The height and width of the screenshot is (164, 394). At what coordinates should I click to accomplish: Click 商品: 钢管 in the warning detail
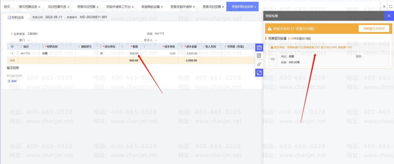[287, 57]
